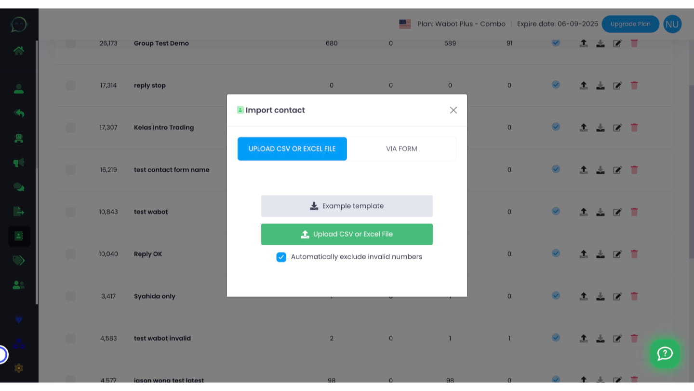Open the edit pencil for test wabot
Image resolution: width=694 pixels, height=391 pixels.
coord(617,212)
